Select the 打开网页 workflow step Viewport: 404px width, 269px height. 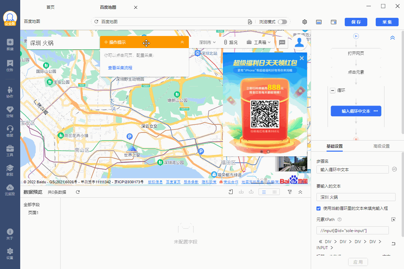pyautogui.click(x=356, y=53)
